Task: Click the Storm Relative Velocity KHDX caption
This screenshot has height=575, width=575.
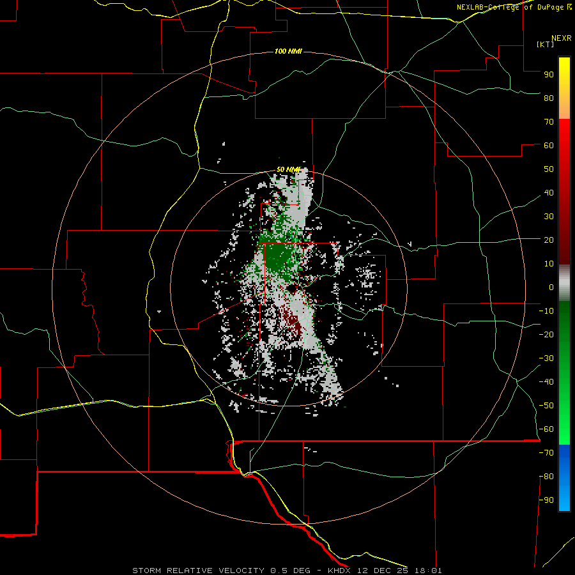Action: (x=287, y=571)
